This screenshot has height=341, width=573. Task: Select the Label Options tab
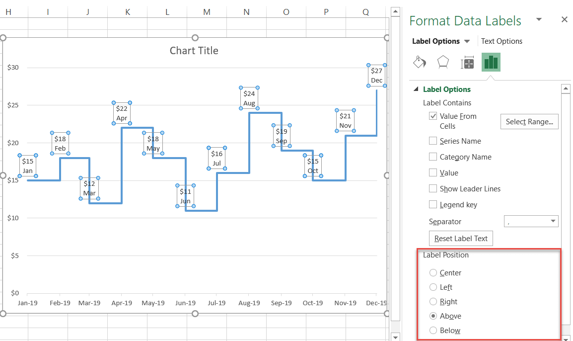pyautogui.click(x=435, y=41)
